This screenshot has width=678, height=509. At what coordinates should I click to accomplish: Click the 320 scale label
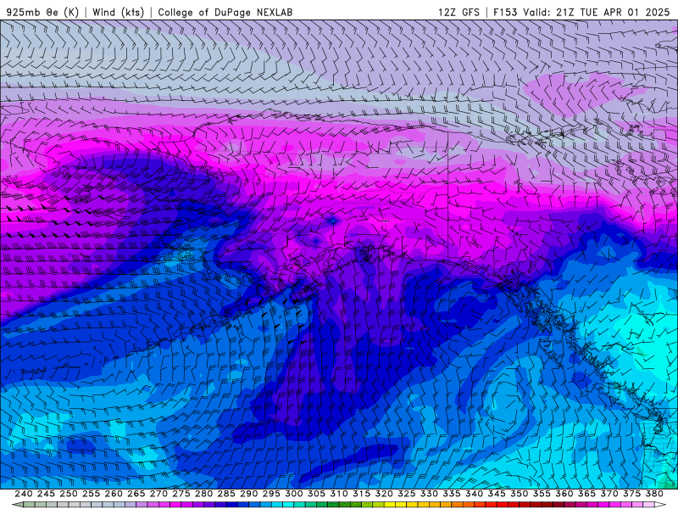[x=384, y=494]
